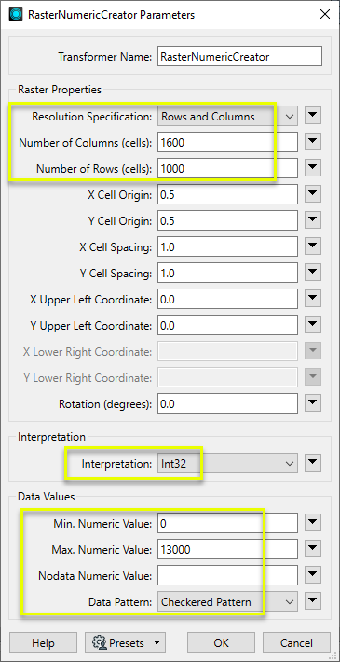Open Presets button menu

pos(125,643)
